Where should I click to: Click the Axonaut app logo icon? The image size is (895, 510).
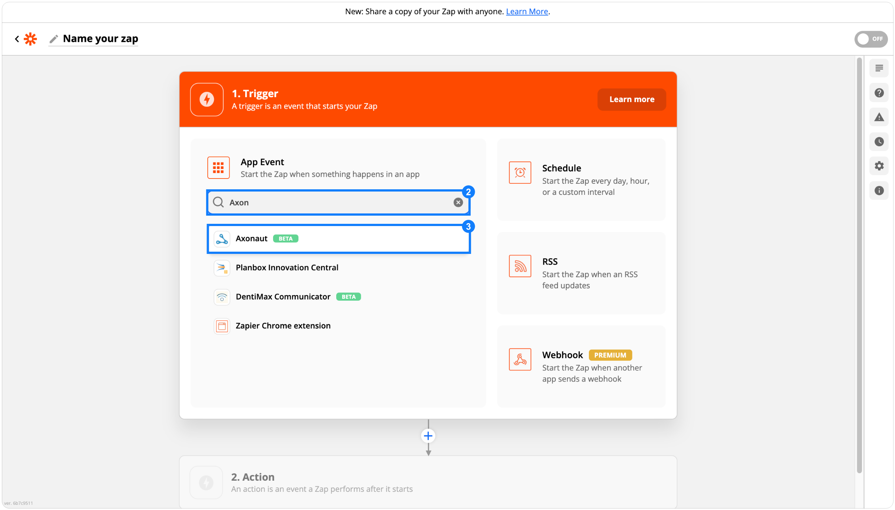222,239
